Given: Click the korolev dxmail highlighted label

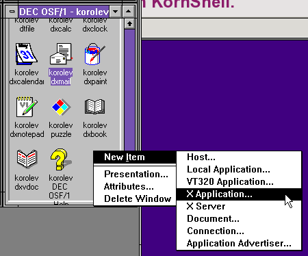Looking at the screenshot, I should pos(61,77).
